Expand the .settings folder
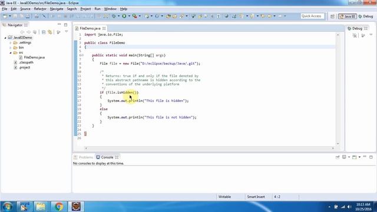The image size is (377, 212). pos(11,42)
